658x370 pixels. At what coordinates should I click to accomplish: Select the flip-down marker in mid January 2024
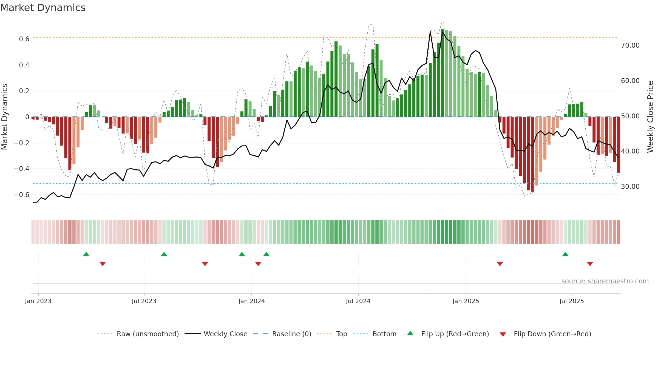pos(258,264)
